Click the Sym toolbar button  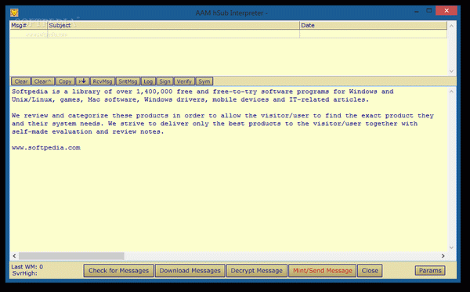tap(204, 81)
